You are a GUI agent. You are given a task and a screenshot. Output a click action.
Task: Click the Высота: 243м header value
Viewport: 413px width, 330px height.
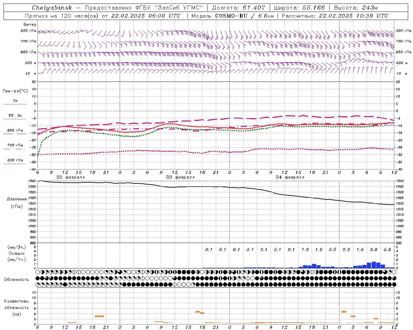click(x=356, y=8)
